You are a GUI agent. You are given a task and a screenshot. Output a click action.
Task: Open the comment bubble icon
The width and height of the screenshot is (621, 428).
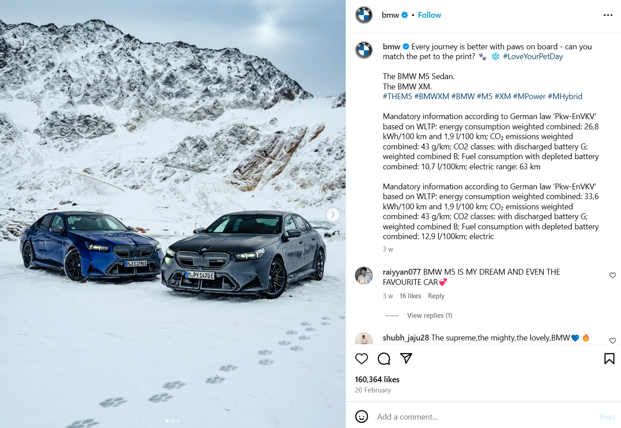tap(384, 359)
